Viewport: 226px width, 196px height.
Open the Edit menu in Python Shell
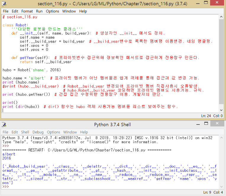[14, 132]
